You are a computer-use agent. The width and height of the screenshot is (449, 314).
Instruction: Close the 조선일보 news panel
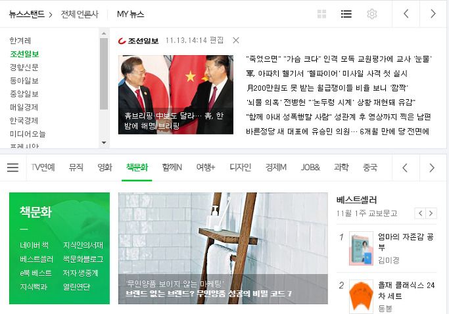tap(236, 40)
